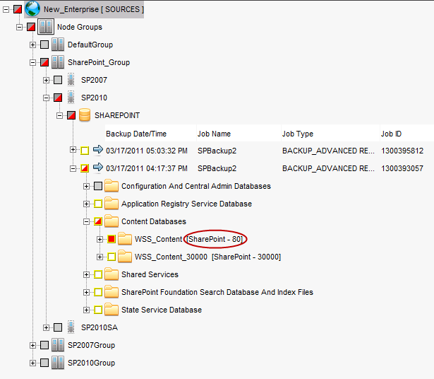
Task: Select the SPBackup2 job 1300393057 row
Action: (x=217, y=168)
